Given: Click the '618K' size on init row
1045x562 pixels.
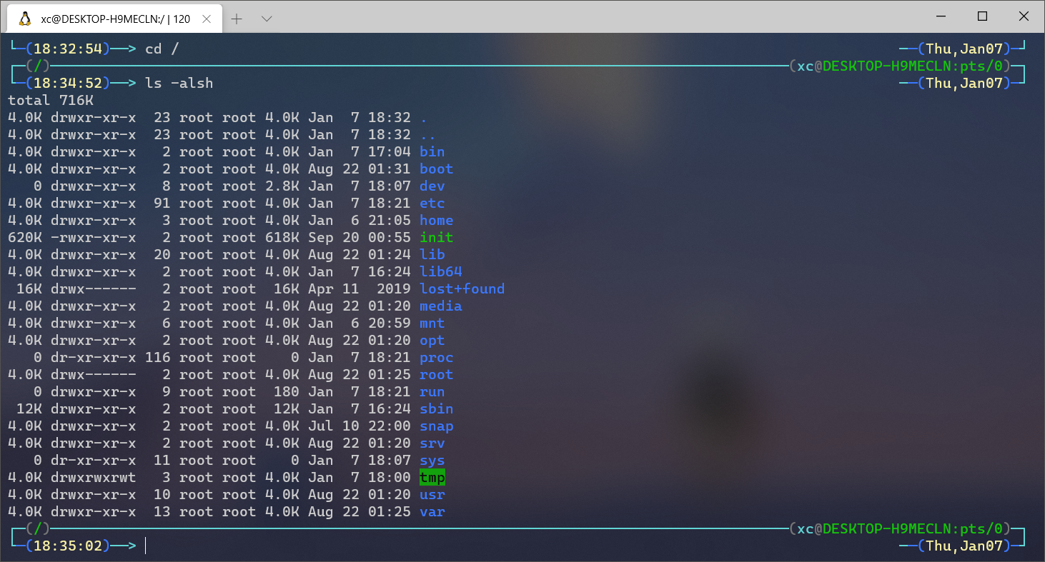Looking at the screenshot, I should 282,237.
